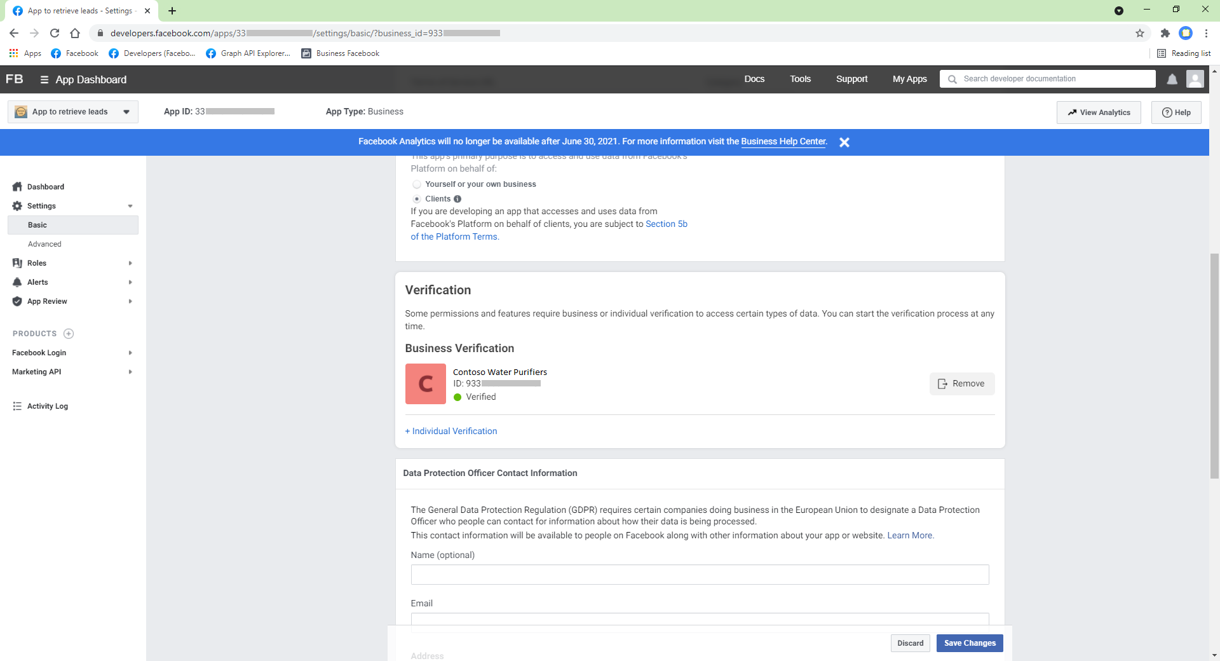Select Yourself or your own business

tap(417, 184)
